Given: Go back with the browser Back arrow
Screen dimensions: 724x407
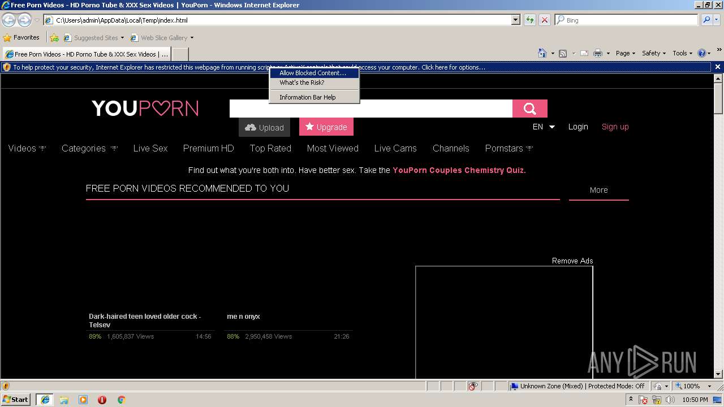Looking at the screenshot, I should (x=8, y=20).
